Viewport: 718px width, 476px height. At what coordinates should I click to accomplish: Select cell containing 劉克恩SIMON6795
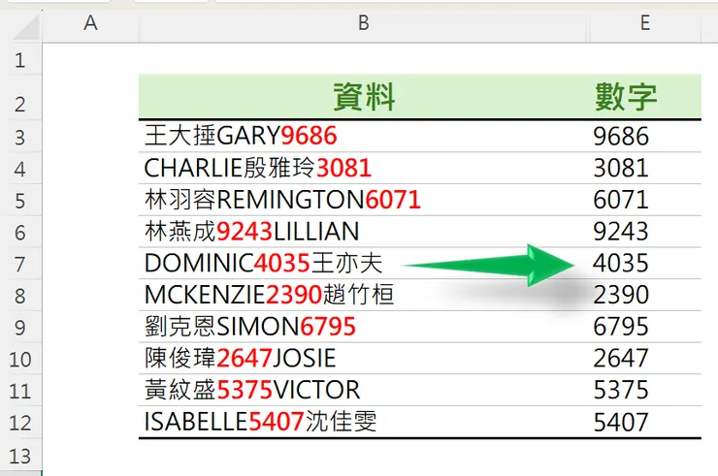[x=364, y=327]
